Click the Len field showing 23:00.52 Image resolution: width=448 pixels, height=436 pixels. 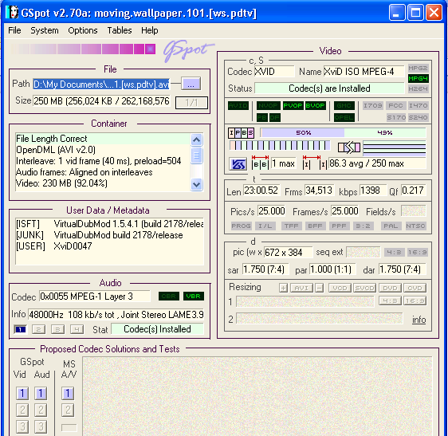pos(261,191)
